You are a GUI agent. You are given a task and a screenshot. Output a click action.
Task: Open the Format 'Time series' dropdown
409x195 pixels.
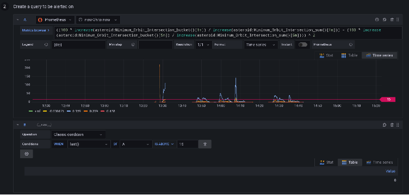pyautogui.click(x=261, y=44)
